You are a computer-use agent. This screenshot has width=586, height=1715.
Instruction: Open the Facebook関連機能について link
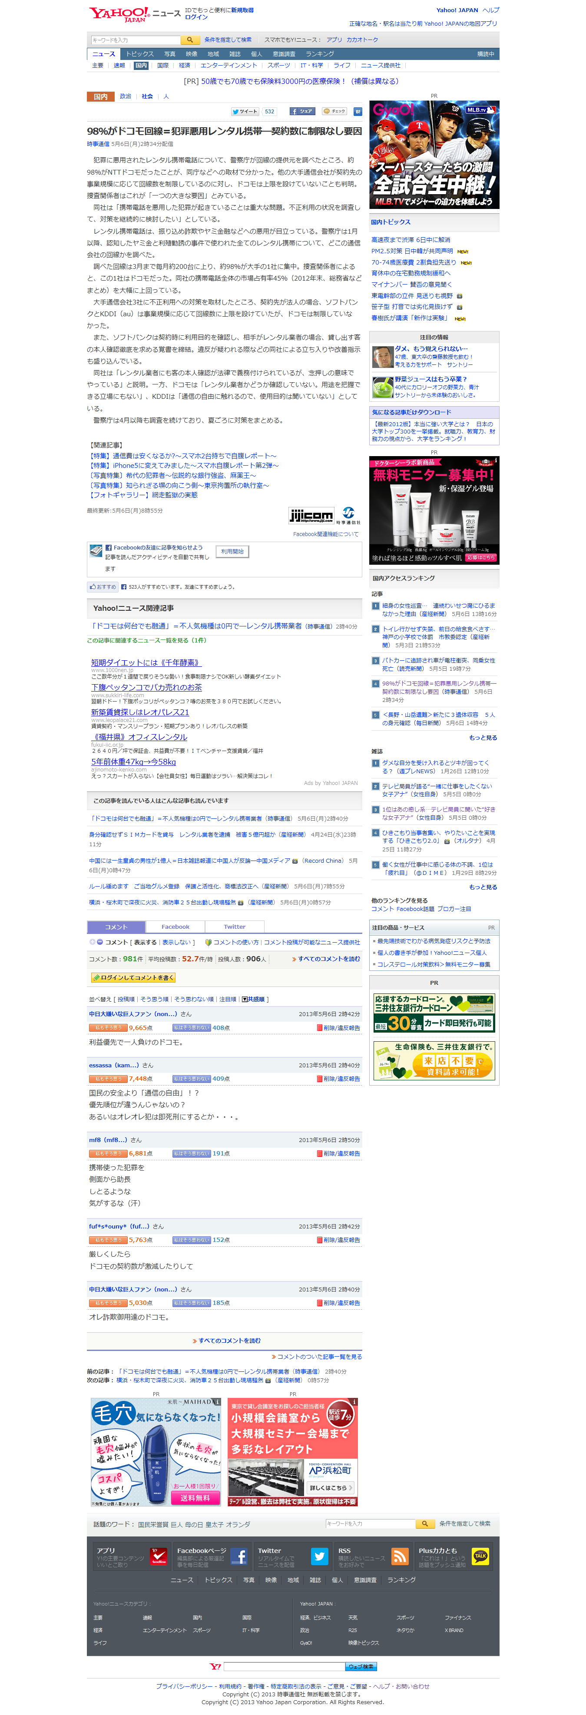click(x=326, y=534)
